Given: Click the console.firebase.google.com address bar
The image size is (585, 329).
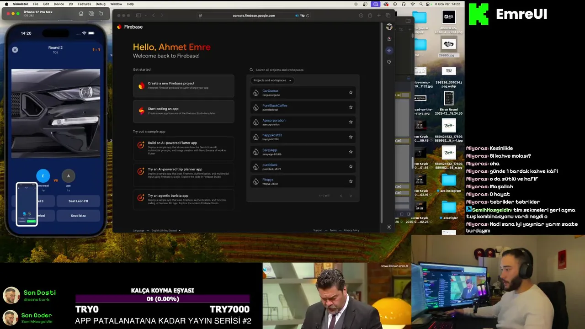Looking at the screenshot, I should pos(254,16).
